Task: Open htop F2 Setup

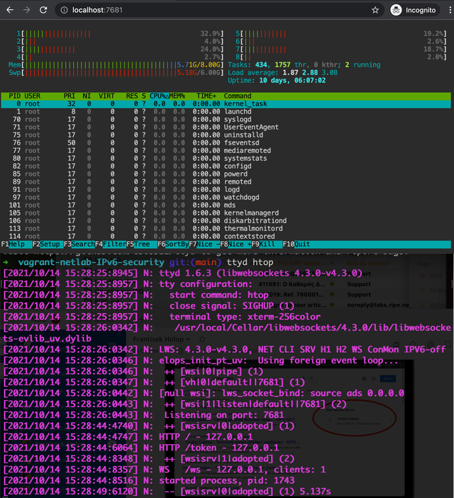Action: click(48, 244)
